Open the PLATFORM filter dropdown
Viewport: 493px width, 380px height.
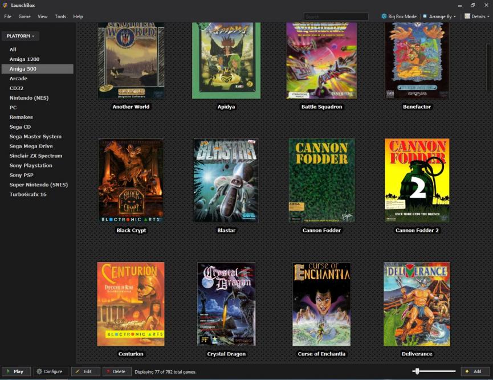21,36
